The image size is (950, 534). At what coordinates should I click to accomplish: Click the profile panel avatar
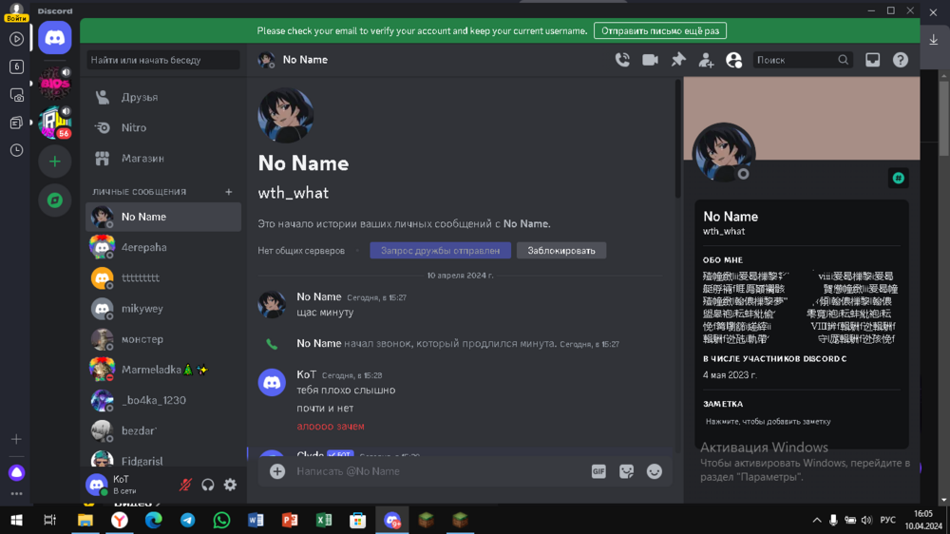point(723,151)
